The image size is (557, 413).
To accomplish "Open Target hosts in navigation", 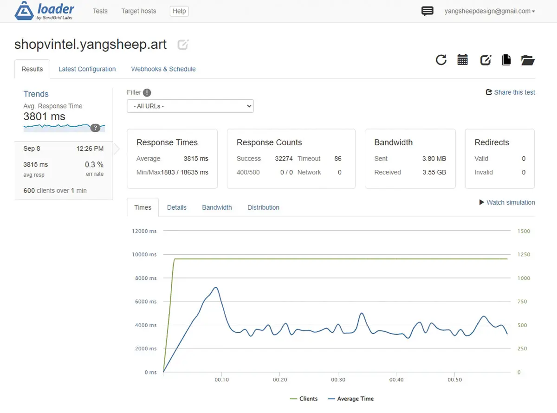I will (139, 11).
